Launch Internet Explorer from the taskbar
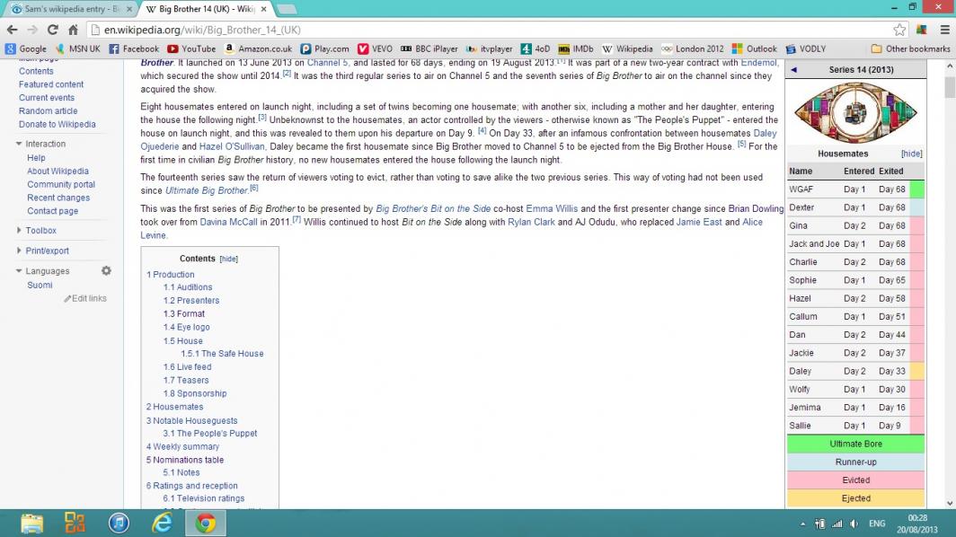The width and height of the screenshot is (956, 537). [163, 523]
